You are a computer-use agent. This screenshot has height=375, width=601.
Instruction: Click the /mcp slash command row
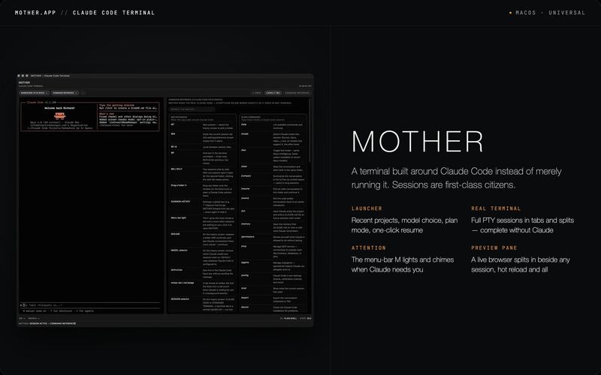pyautogui.click(x=273, y=252)
